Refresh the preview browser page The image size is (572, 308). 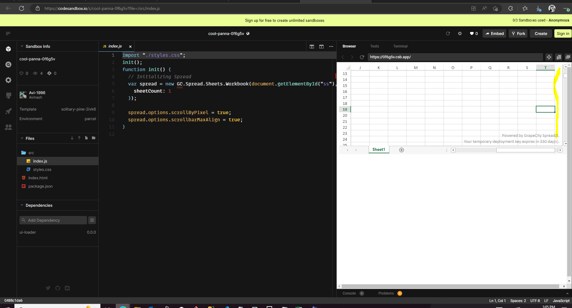[x=362, y=57]
